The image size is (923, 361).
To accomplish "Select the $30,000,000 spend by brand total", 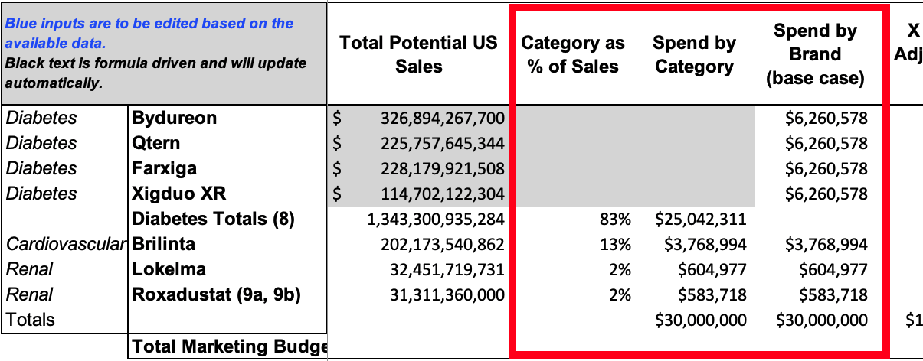I will pos(820,320).
